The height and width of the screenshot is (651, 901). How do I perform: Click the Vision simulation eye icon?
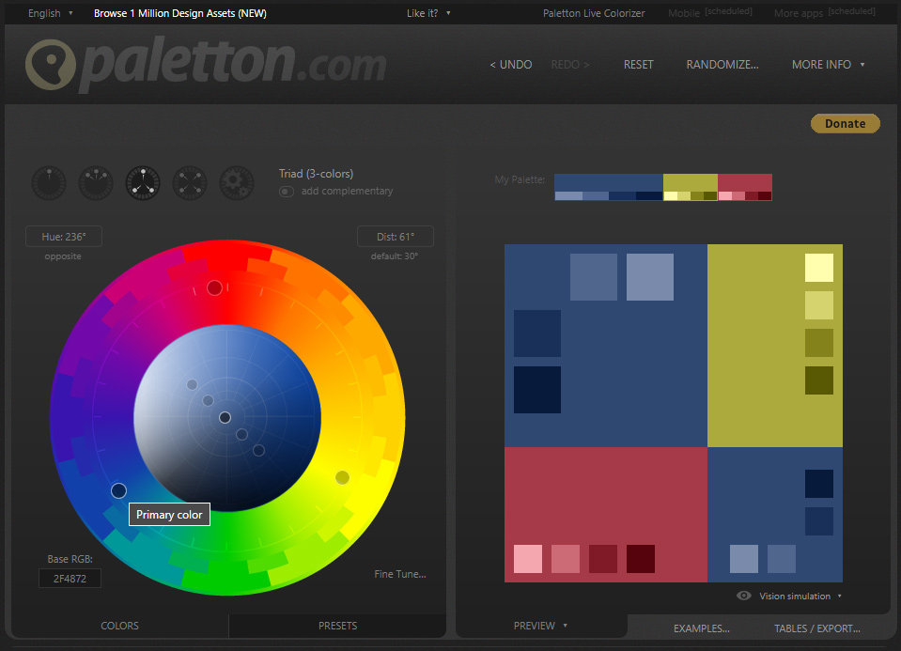[743, 596]
